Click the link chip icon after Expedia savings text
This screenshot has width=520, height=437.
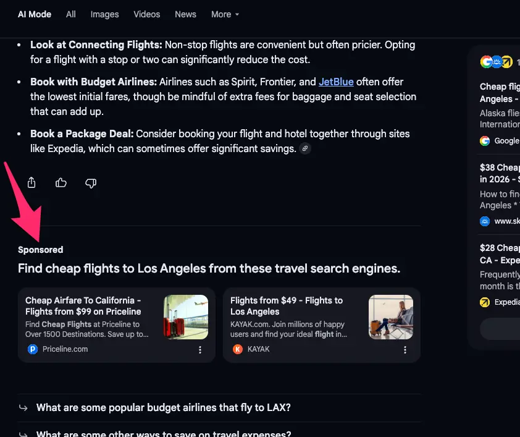(x=304, y=149)
